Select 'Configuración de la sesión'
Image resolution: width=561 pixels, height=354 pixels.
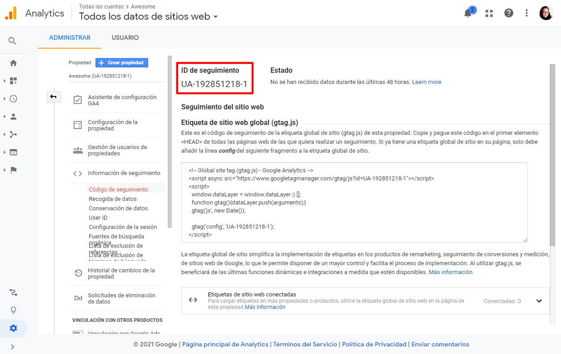tap(123, 227)
